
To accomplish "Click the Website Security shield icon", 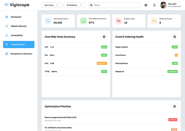I will (x=7, y=26).
